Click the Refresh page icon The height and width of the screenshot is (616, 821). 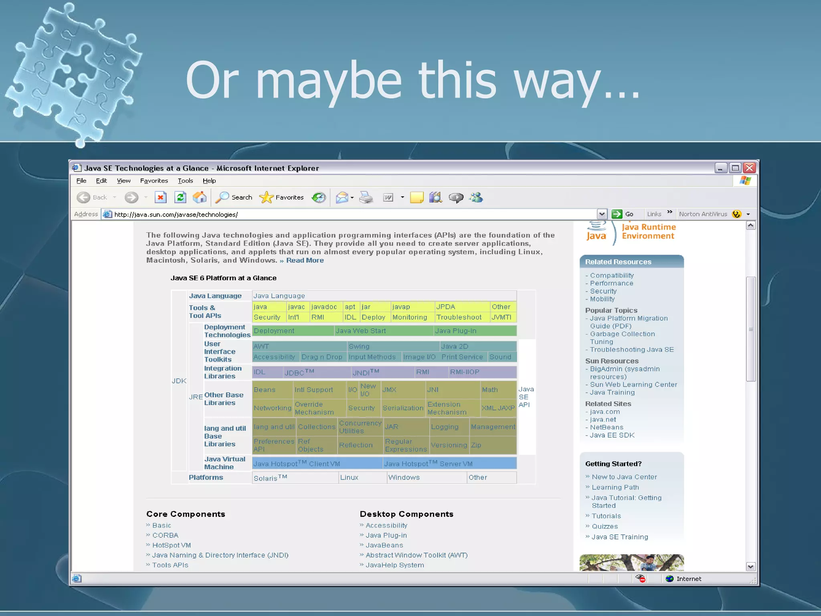click(180, 197)
